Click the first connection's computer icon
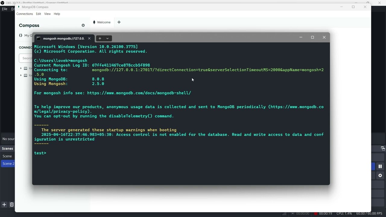 pyautogui.click(x=26, y=68)
